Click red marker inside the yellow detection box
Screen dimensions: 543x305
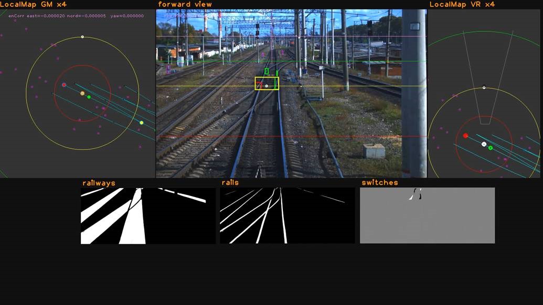tap(259, 85)
